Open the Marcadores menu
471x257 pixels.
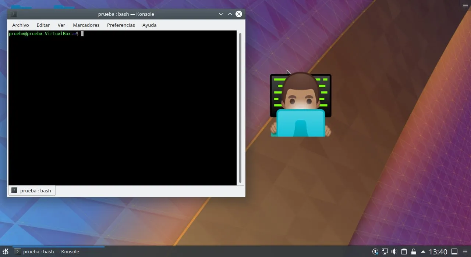tap(86, 25)
